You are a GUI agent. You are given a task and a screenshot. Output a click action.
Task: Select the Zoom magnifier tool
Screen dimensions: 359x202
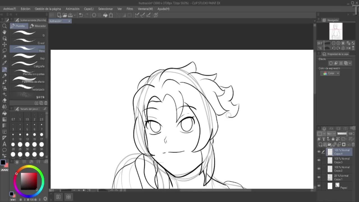[x=4, y=26]
